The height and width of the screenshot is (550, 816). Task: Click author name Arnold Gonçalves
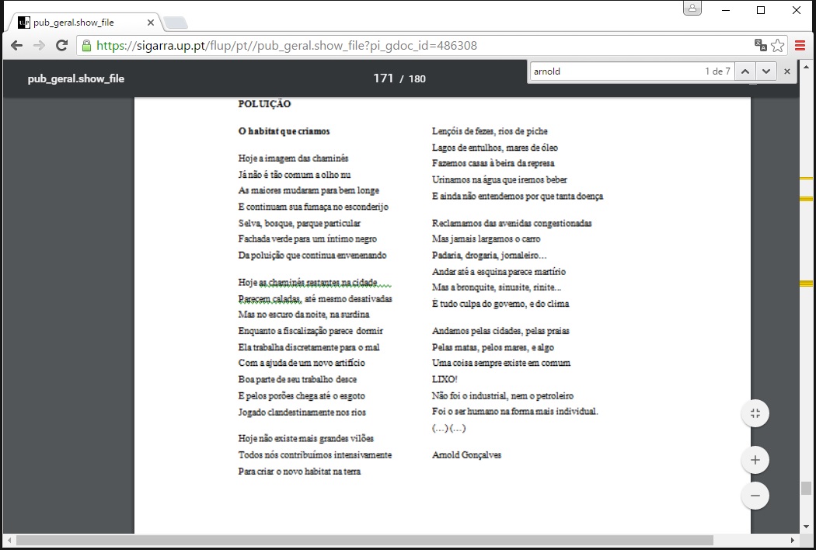click(x=466, y=454)
